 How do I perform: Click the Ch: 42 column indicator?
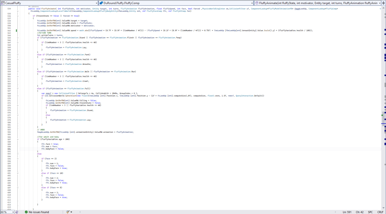pyautogui.click(x=360, y=212)
